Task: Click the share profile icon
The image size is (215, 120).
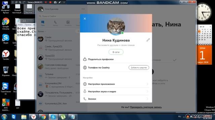Action: 85,59
